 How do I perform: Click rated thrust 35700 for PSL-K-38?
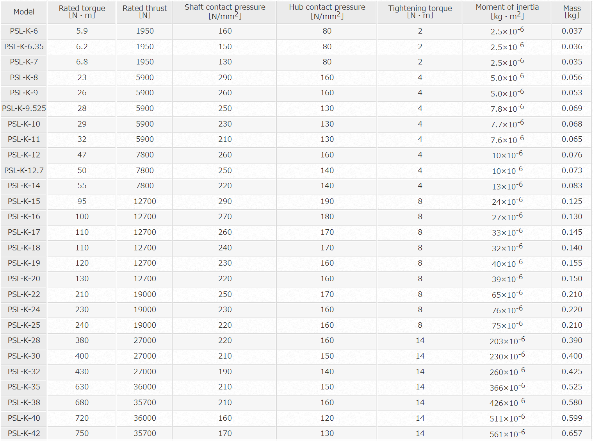pos(145,403)
